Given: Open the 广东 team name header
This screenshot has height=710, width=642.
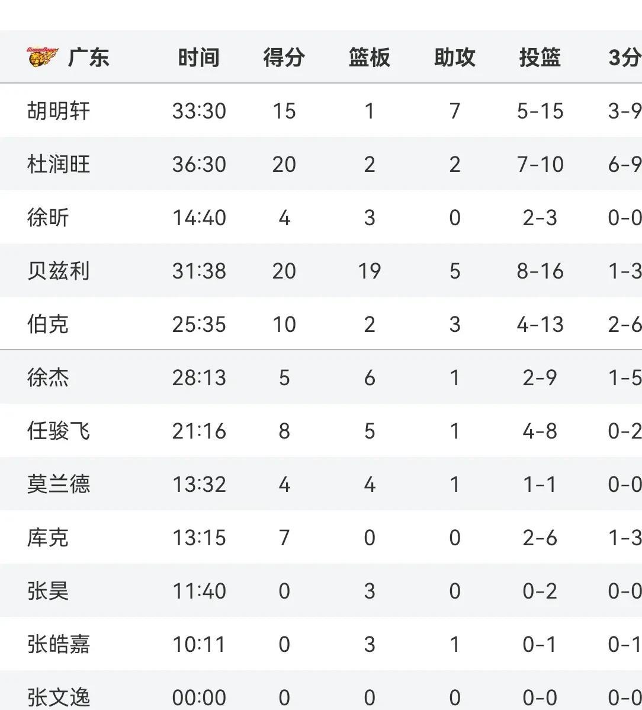Looking at the screenshot, I should pyautogui.click(x=89, y=57).
